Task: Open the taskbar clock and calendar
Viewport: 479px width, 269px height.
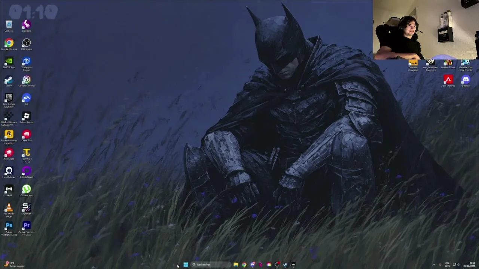Action: tap(469, 265)
